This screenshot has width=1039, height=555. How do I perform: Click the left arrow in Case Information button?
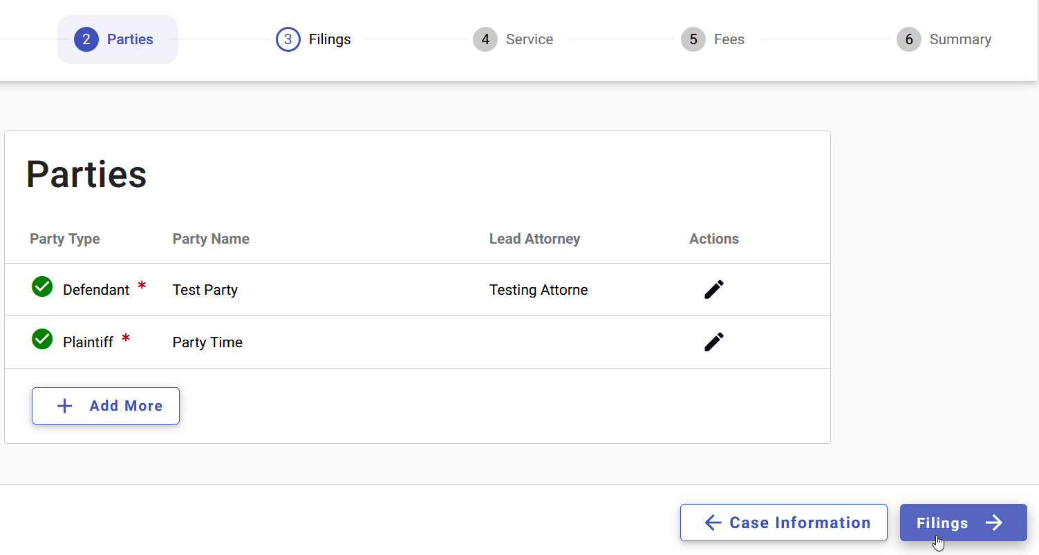(x=713, y=523)
